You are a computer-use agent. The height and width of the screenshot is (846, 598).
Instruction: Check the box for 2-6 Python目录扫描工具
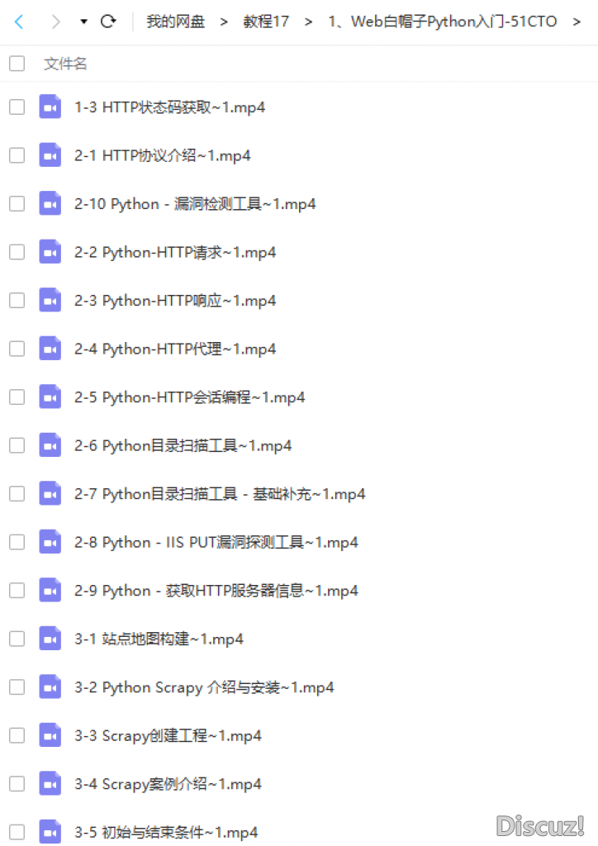pos(17,445)
